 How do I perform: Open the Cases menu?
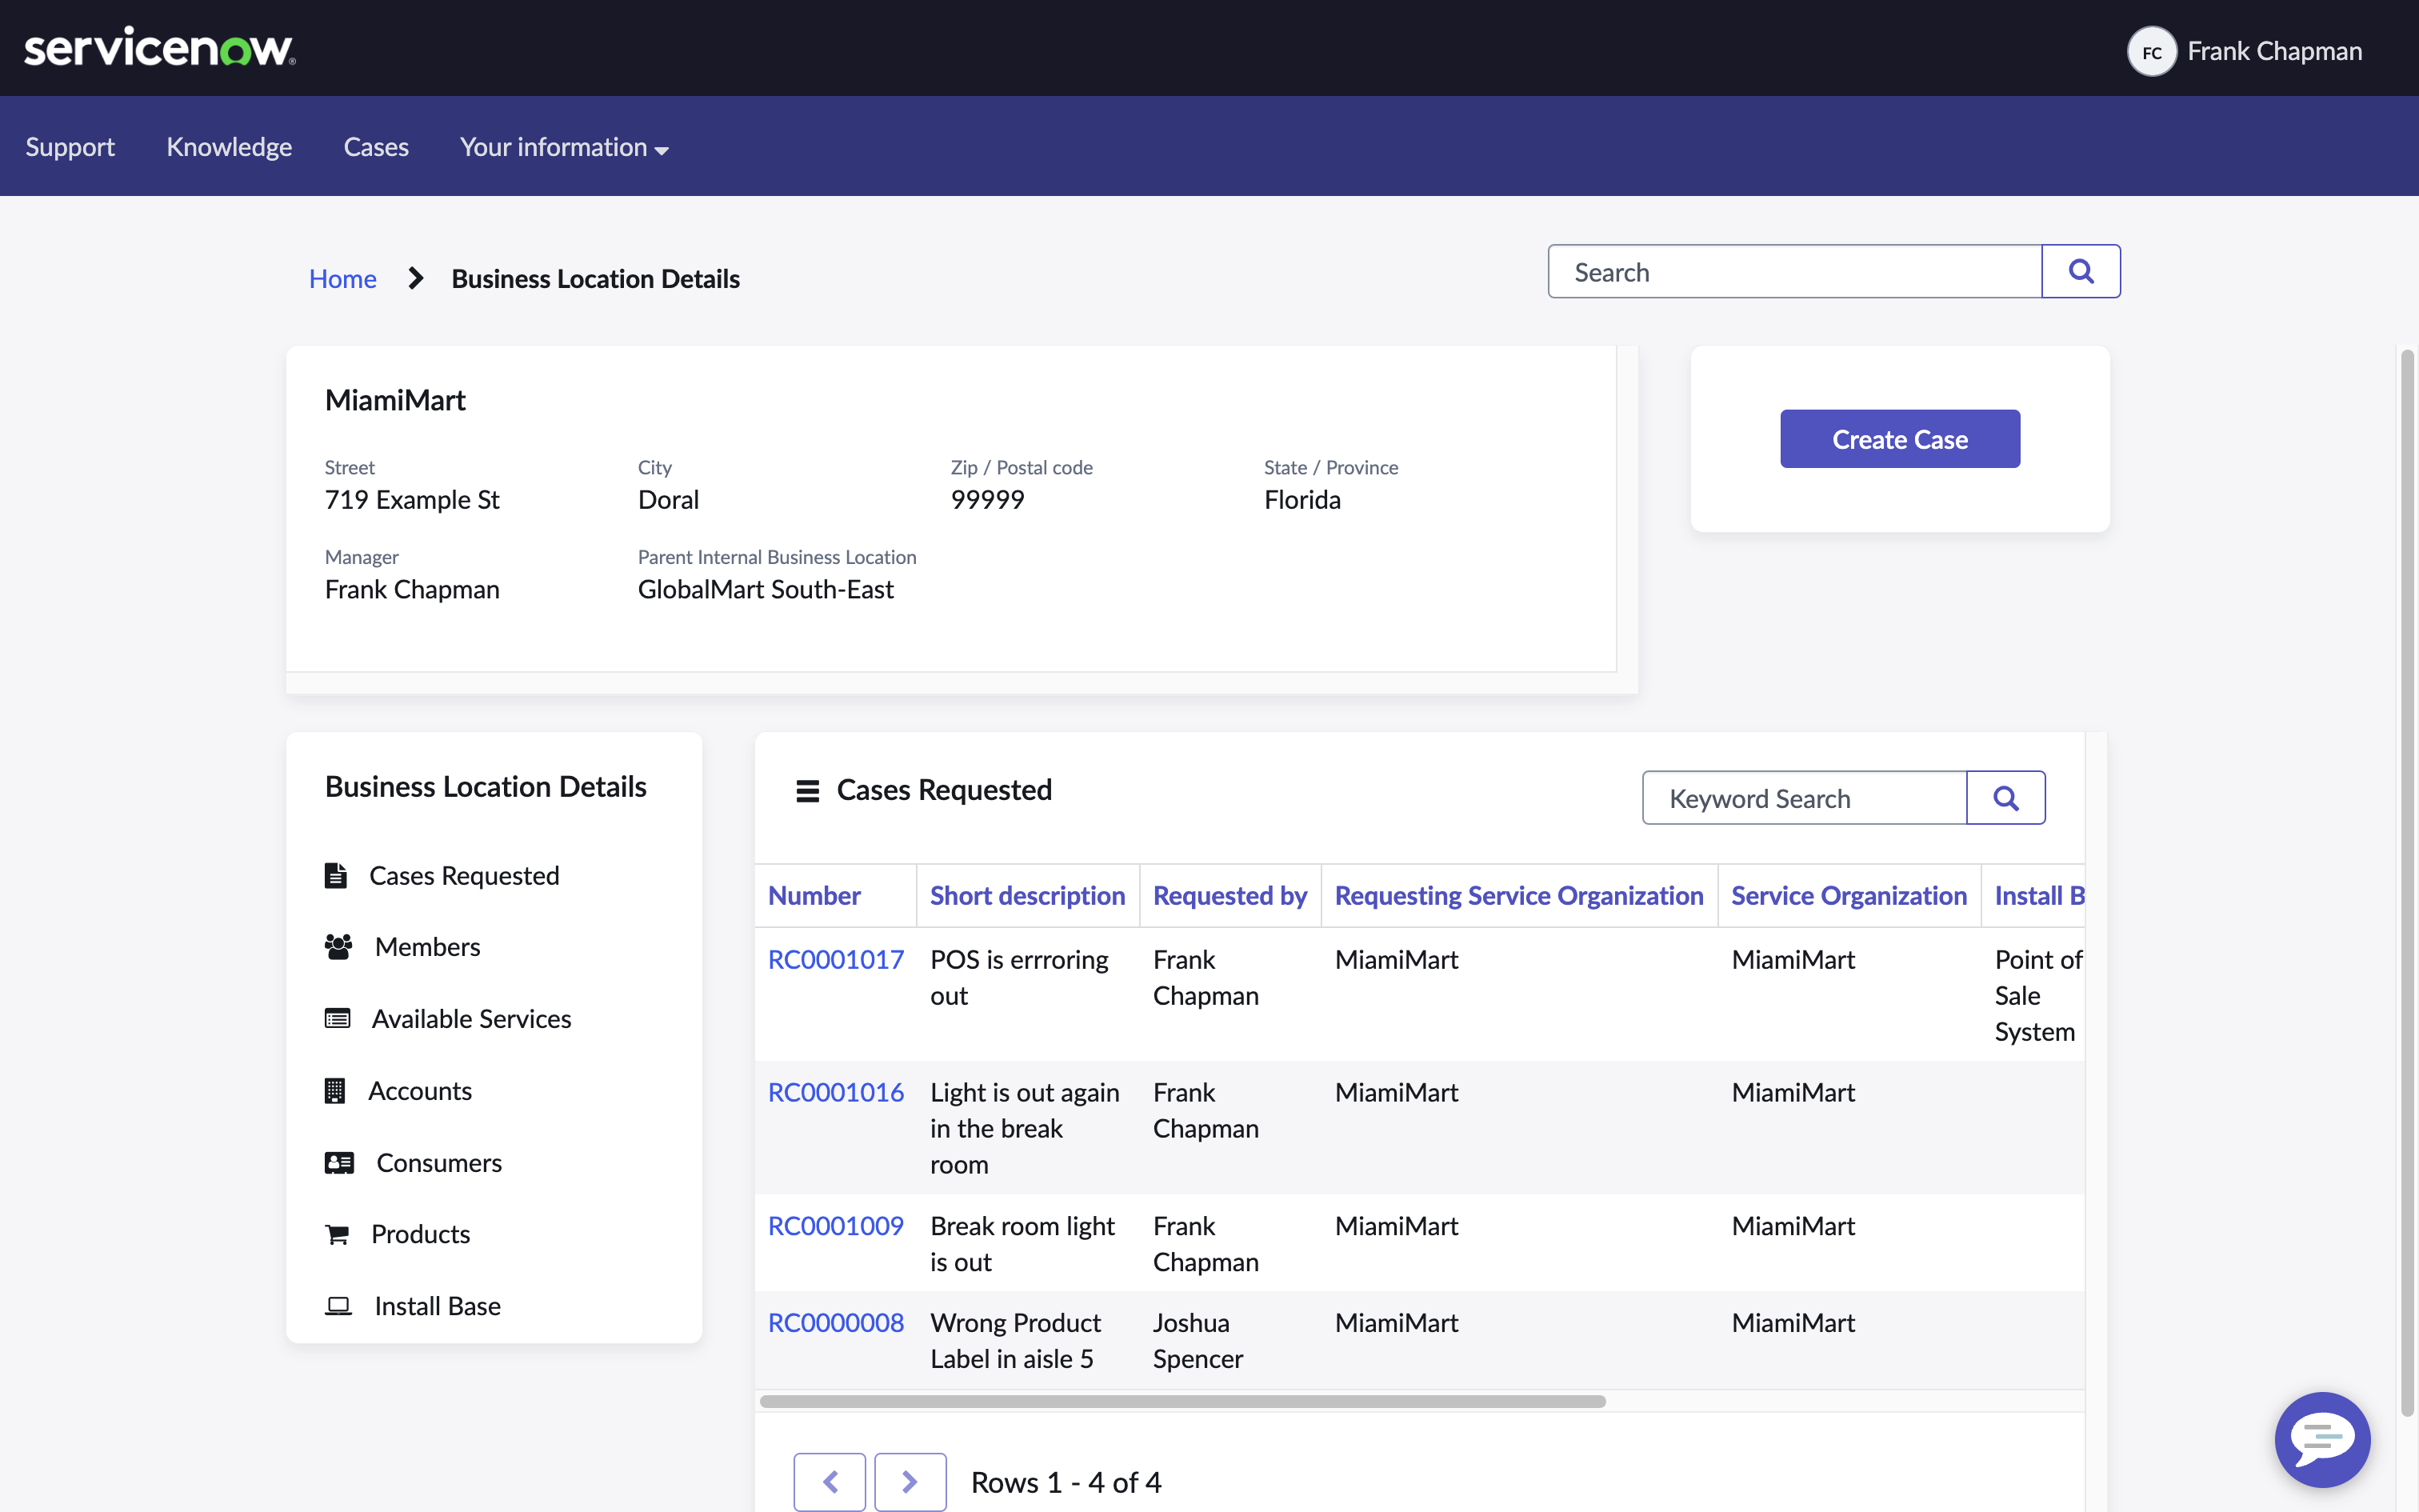376,147
